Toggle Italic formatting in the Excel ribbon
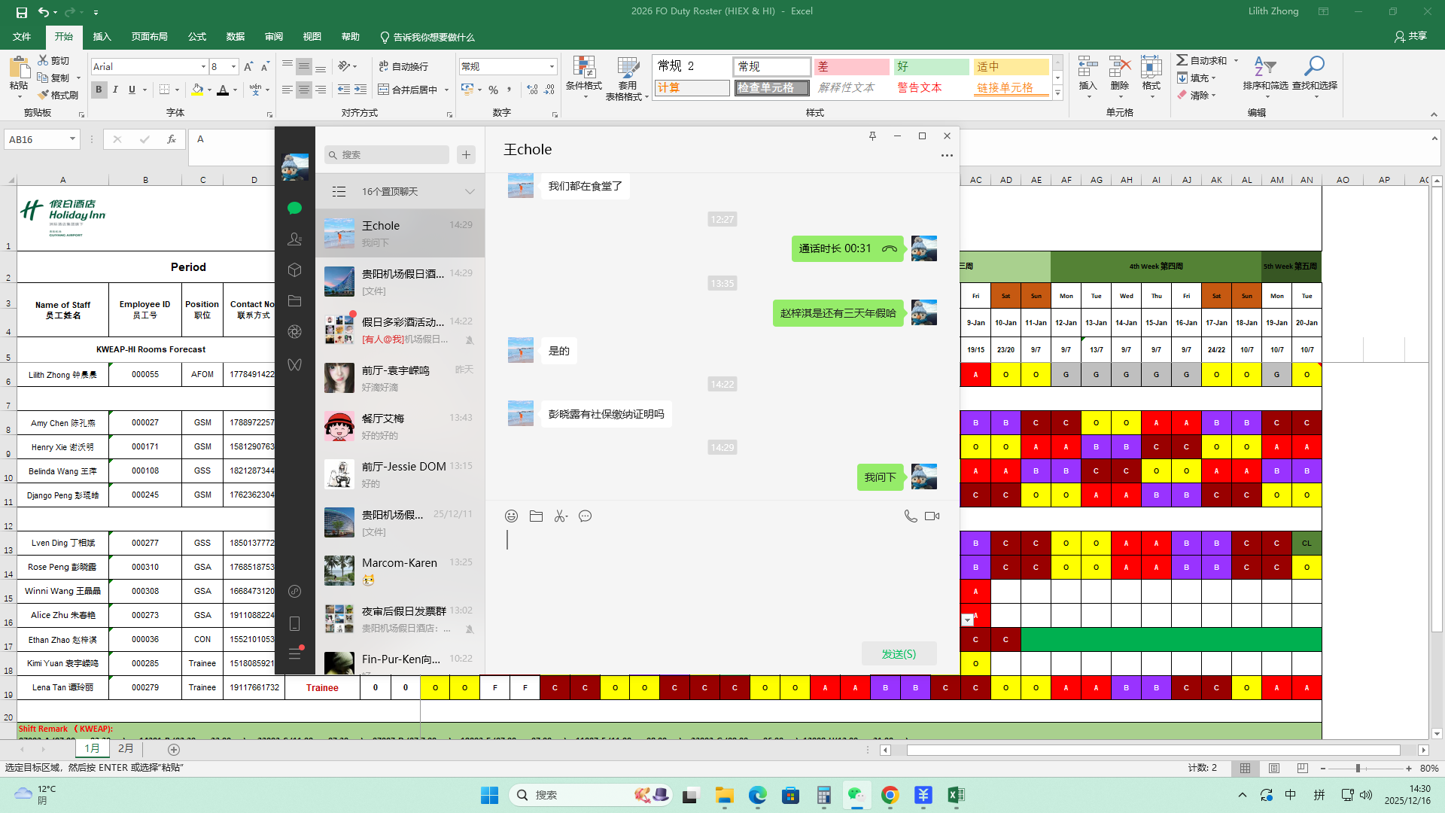 click(x=115, y=90)
